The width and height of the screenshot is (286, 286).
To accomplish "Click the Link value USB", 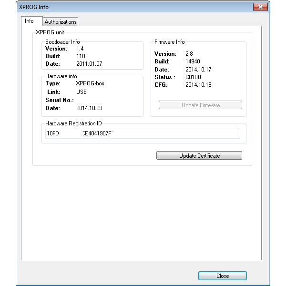I will (82, 92).
